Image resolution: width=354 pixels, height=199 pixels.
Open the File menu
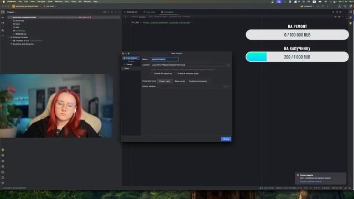(20, 2)
